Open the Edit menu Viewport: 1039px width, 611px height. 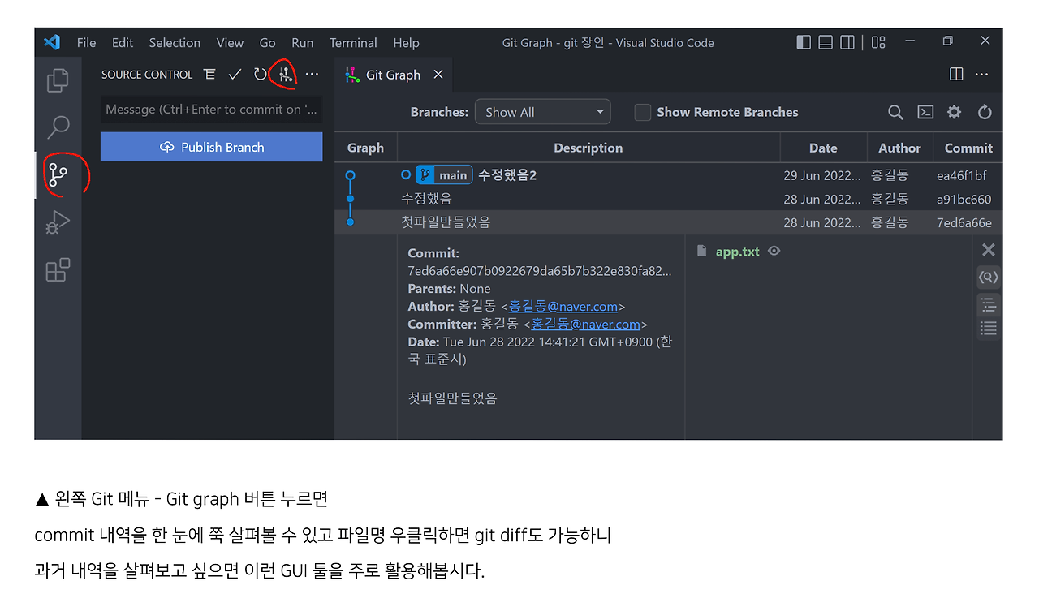pyautogui.click(x=123, y=42)
